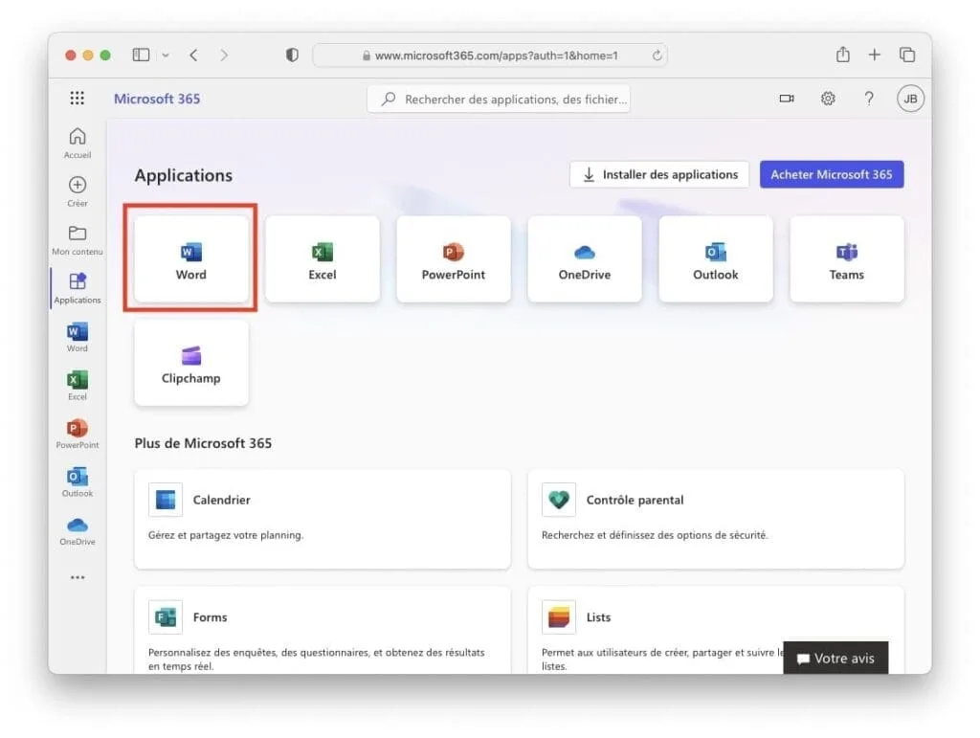This screenshot has height=738, width=980.
Task: Click the Créer plus icon in sidebar
Action: coord(78,185)
